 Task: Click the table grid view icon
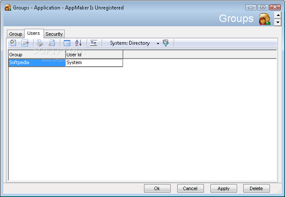point(67,43)
